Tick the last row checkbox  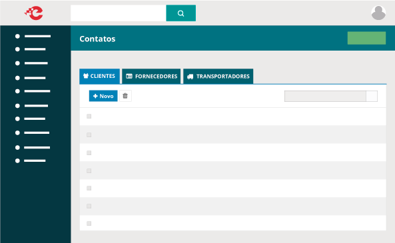click(x=89, y=223)
